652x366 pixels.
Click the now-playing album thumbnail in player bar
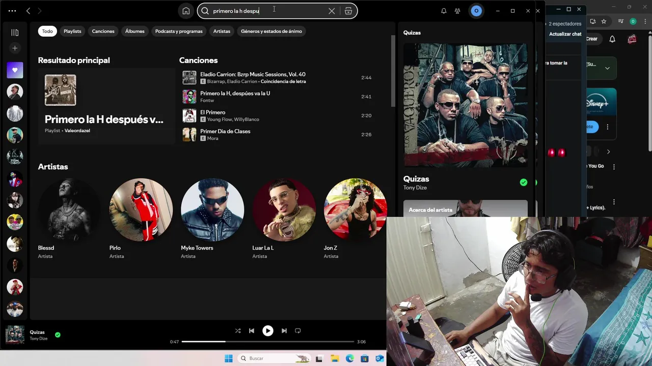click(x=15, y=335)
